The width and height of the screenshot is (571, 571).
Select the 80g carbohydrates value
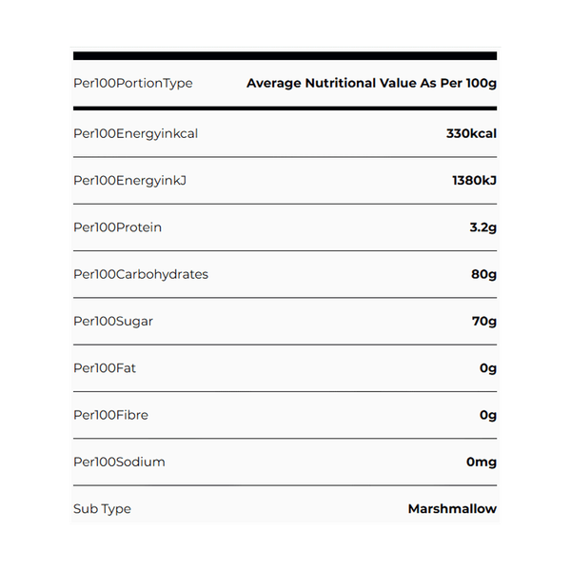[x=483, y=274]
